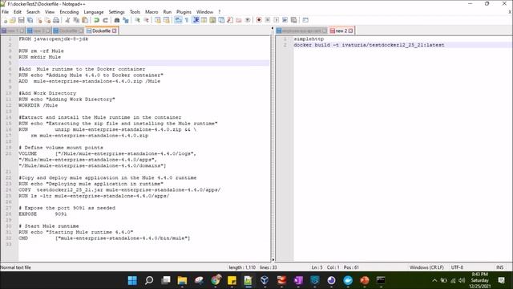Toggle the indent guide toolbar button

pos(196,20)
